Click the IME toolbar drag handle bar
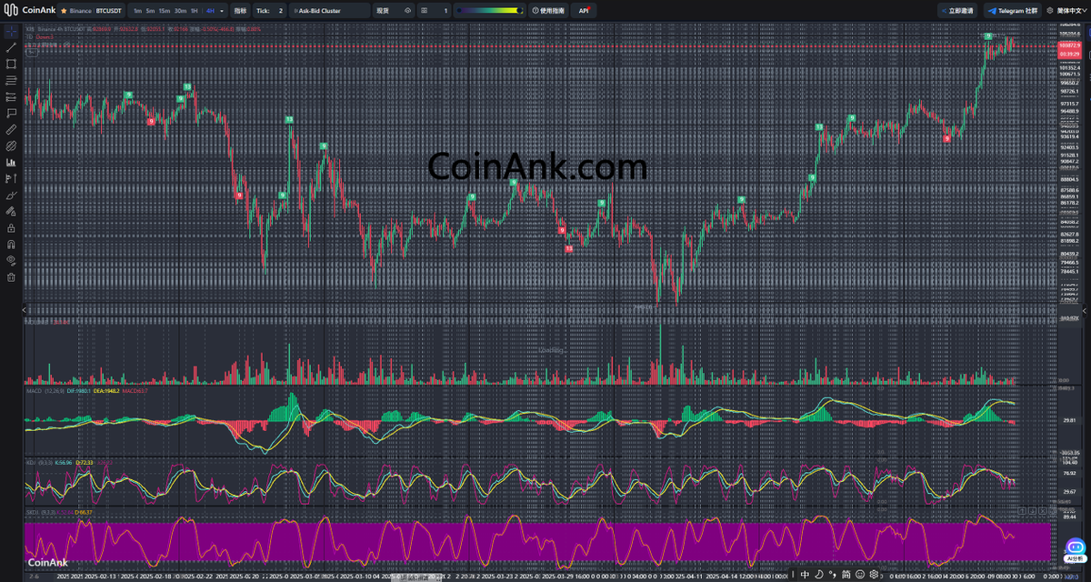The width and height of the screenshot is (1091, 582). pyautogui.click(x=793, y=575)
